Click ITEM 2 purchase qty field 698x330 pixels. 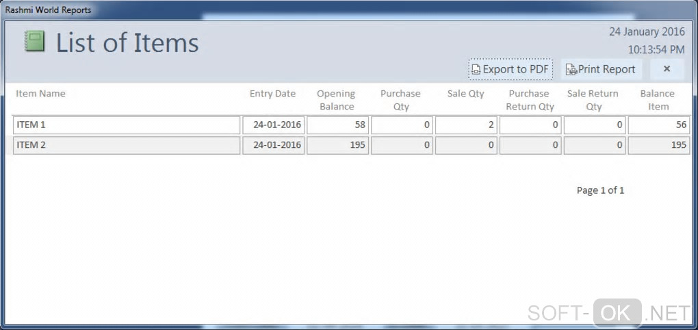click(x=402, y=146)
